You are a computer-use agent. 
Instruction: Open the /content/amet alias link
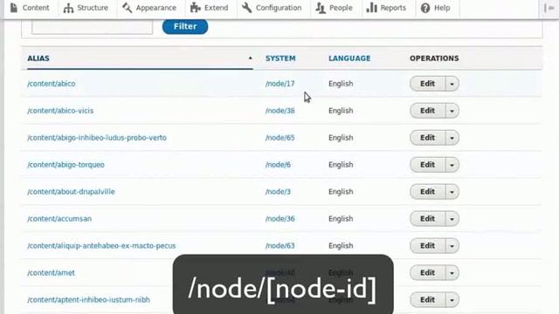click(51, 273)
